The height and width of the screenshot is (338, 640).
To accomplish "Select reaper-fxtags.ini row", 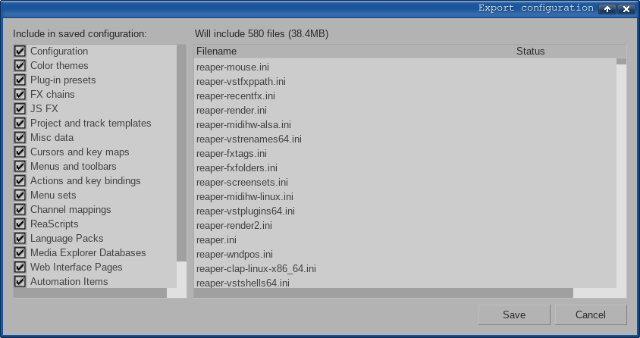I will click(405, 153).
